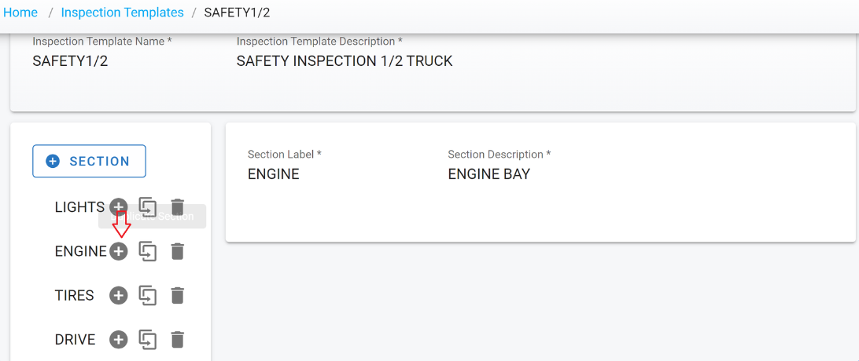
Task: Select the DRIVE section
Action: coord(75,340)
